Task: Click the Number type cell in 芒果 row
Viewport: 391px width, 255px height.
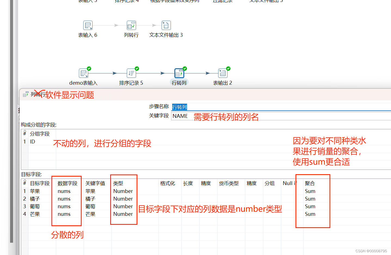Action: pyautogui.click(x=123, y=214)
